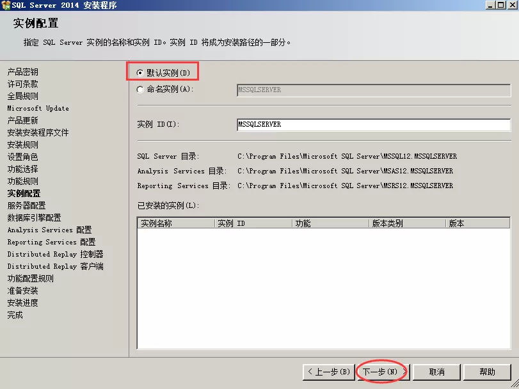Sort by the 功能 column header

330,223
